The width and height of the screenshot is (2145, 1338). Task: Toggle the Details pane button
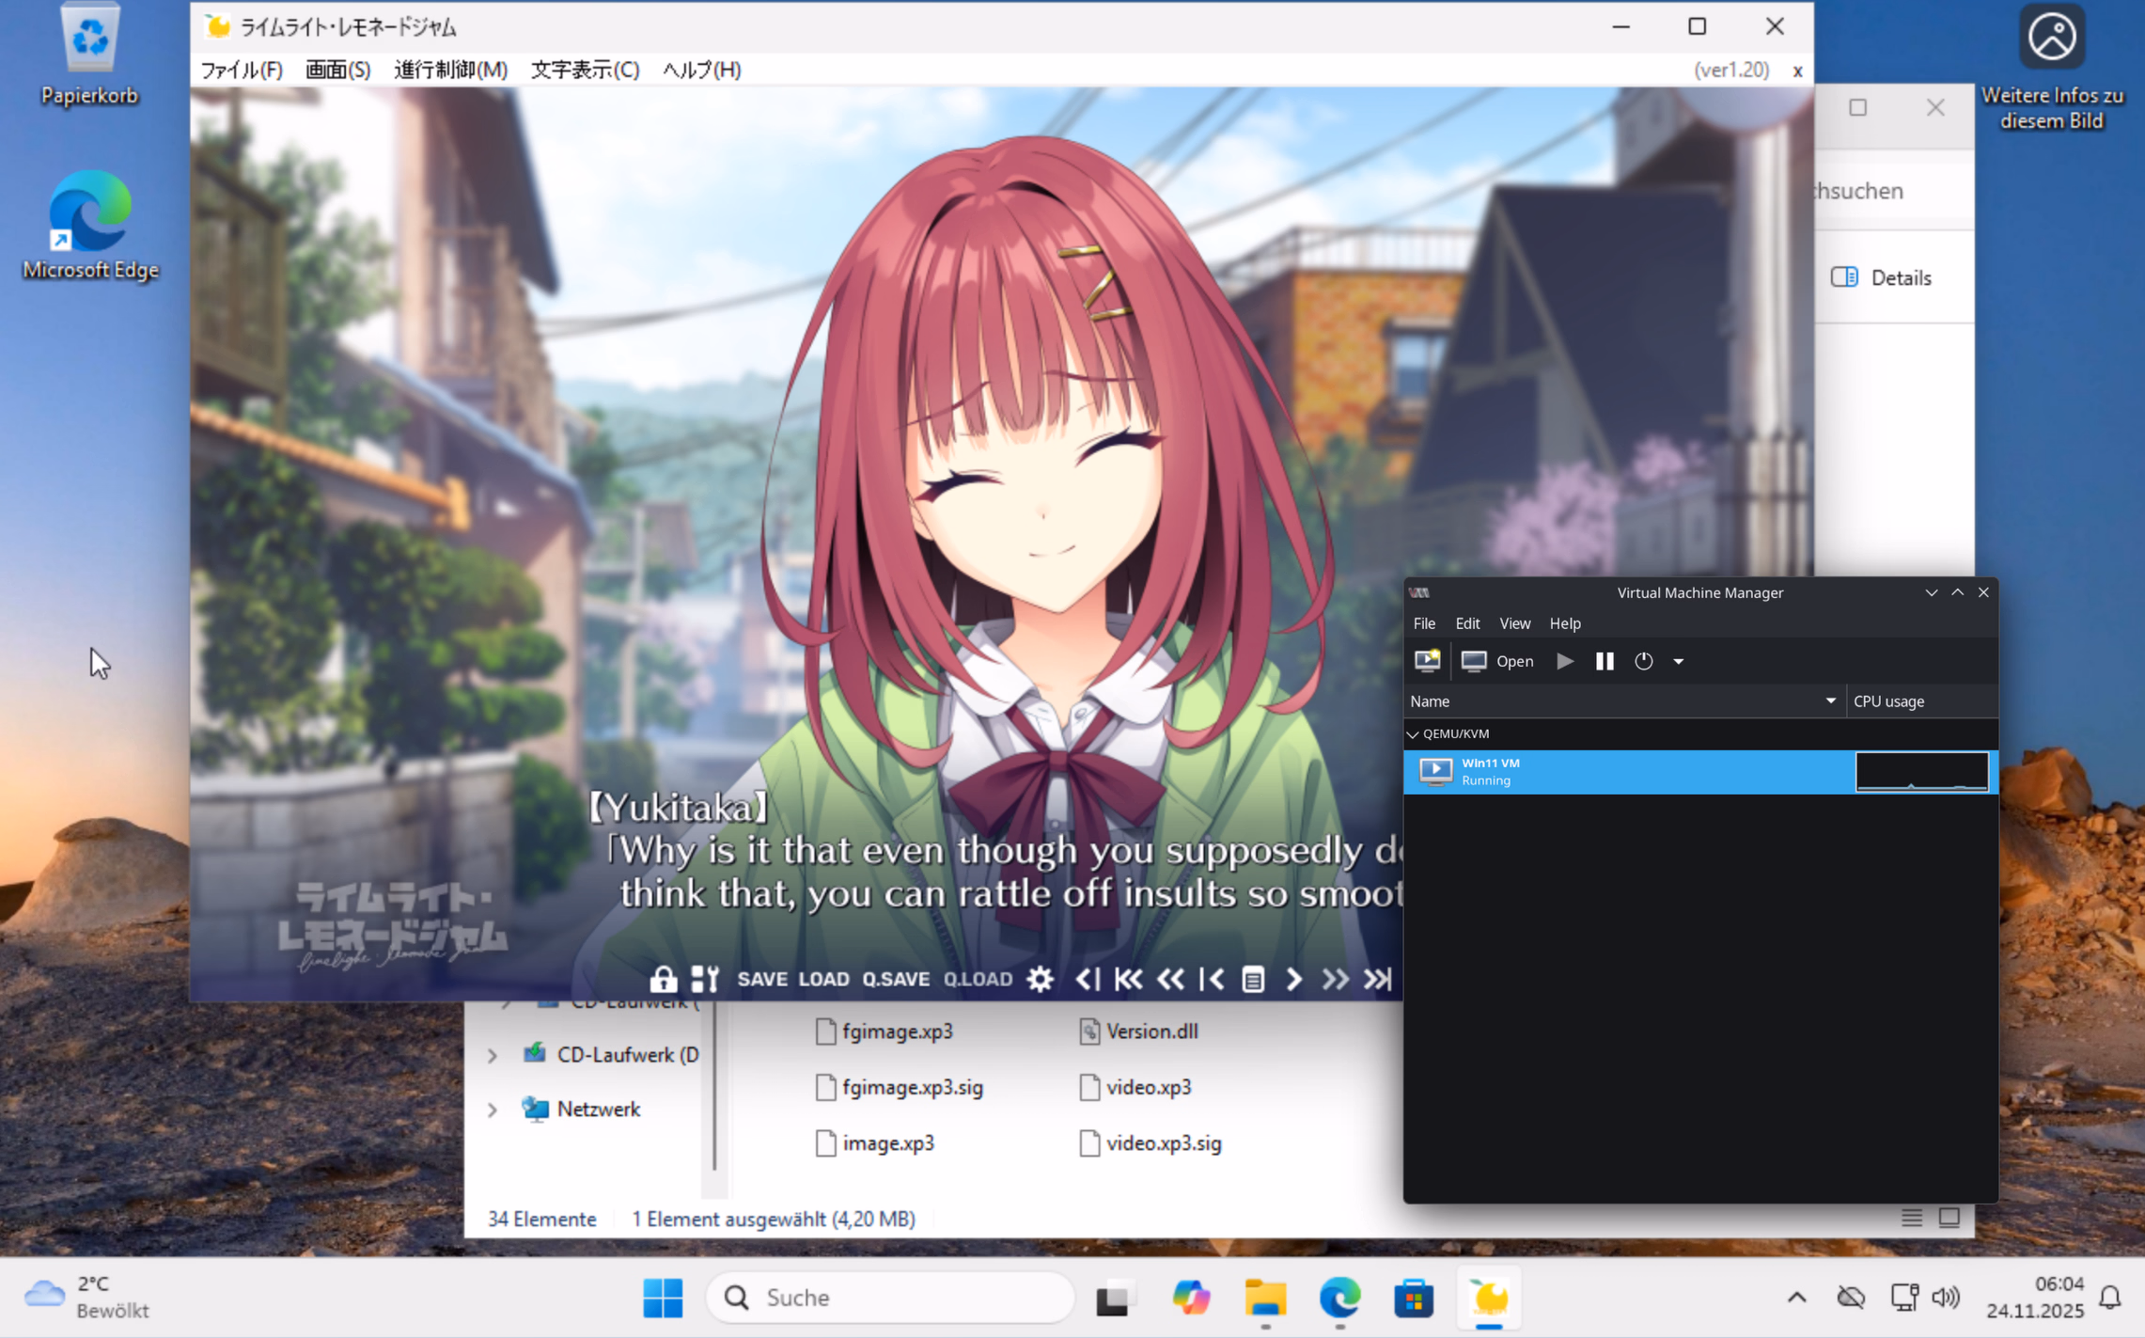tap(1881, 277)
